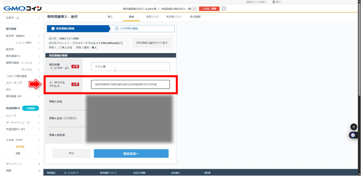Expand the キャンペーン plus icon
The width and height of the screenshot is (363, 178).
39,164
